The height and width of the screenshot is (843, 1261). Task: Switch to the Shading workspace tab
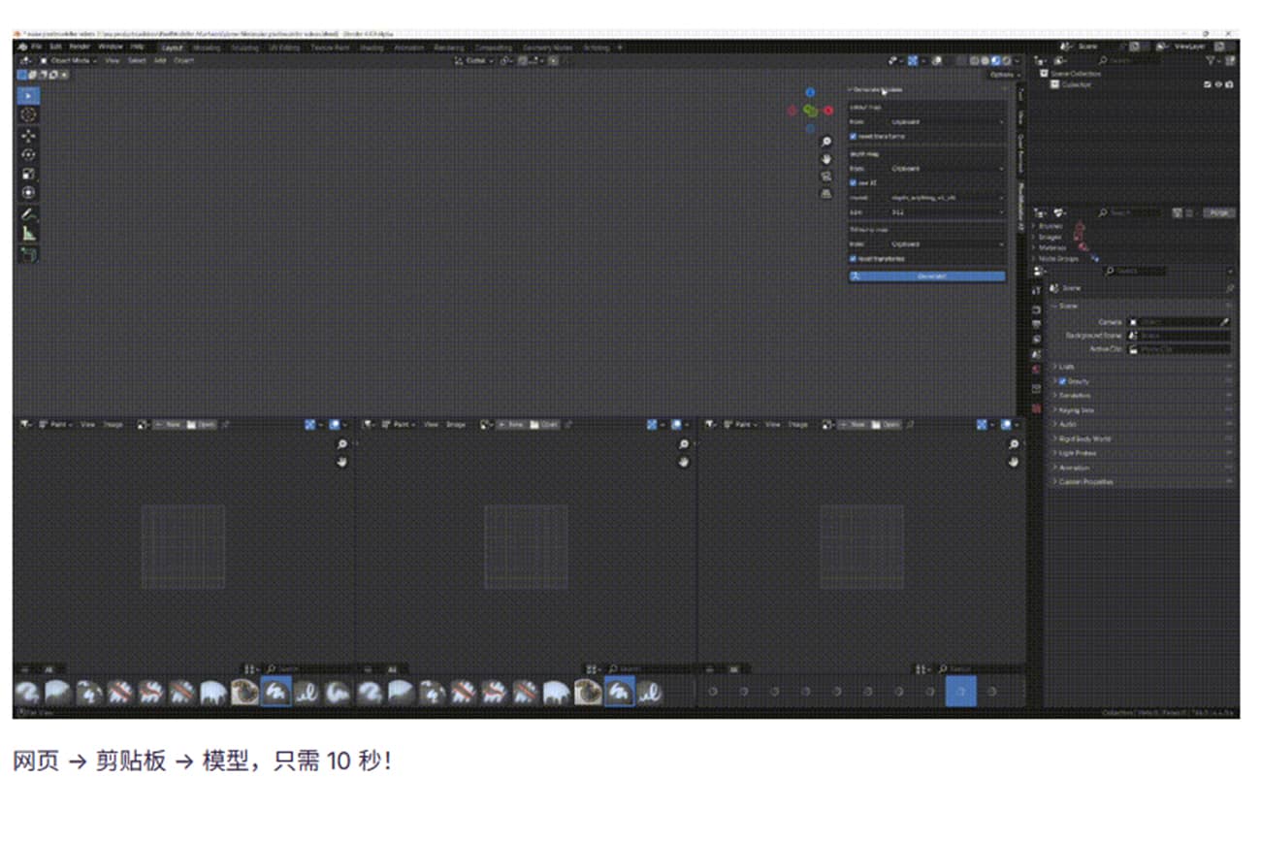pos(372,47)
